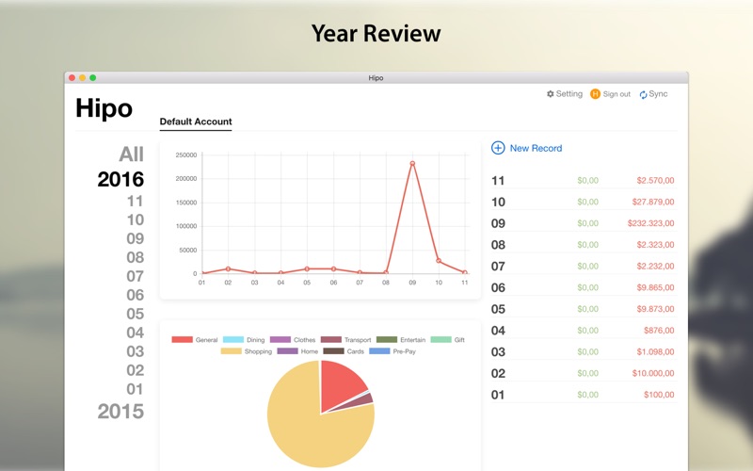This screenshot has height=471, width=753.
Task: Click the 09 peak point on line chart
Action: (412, 163)
